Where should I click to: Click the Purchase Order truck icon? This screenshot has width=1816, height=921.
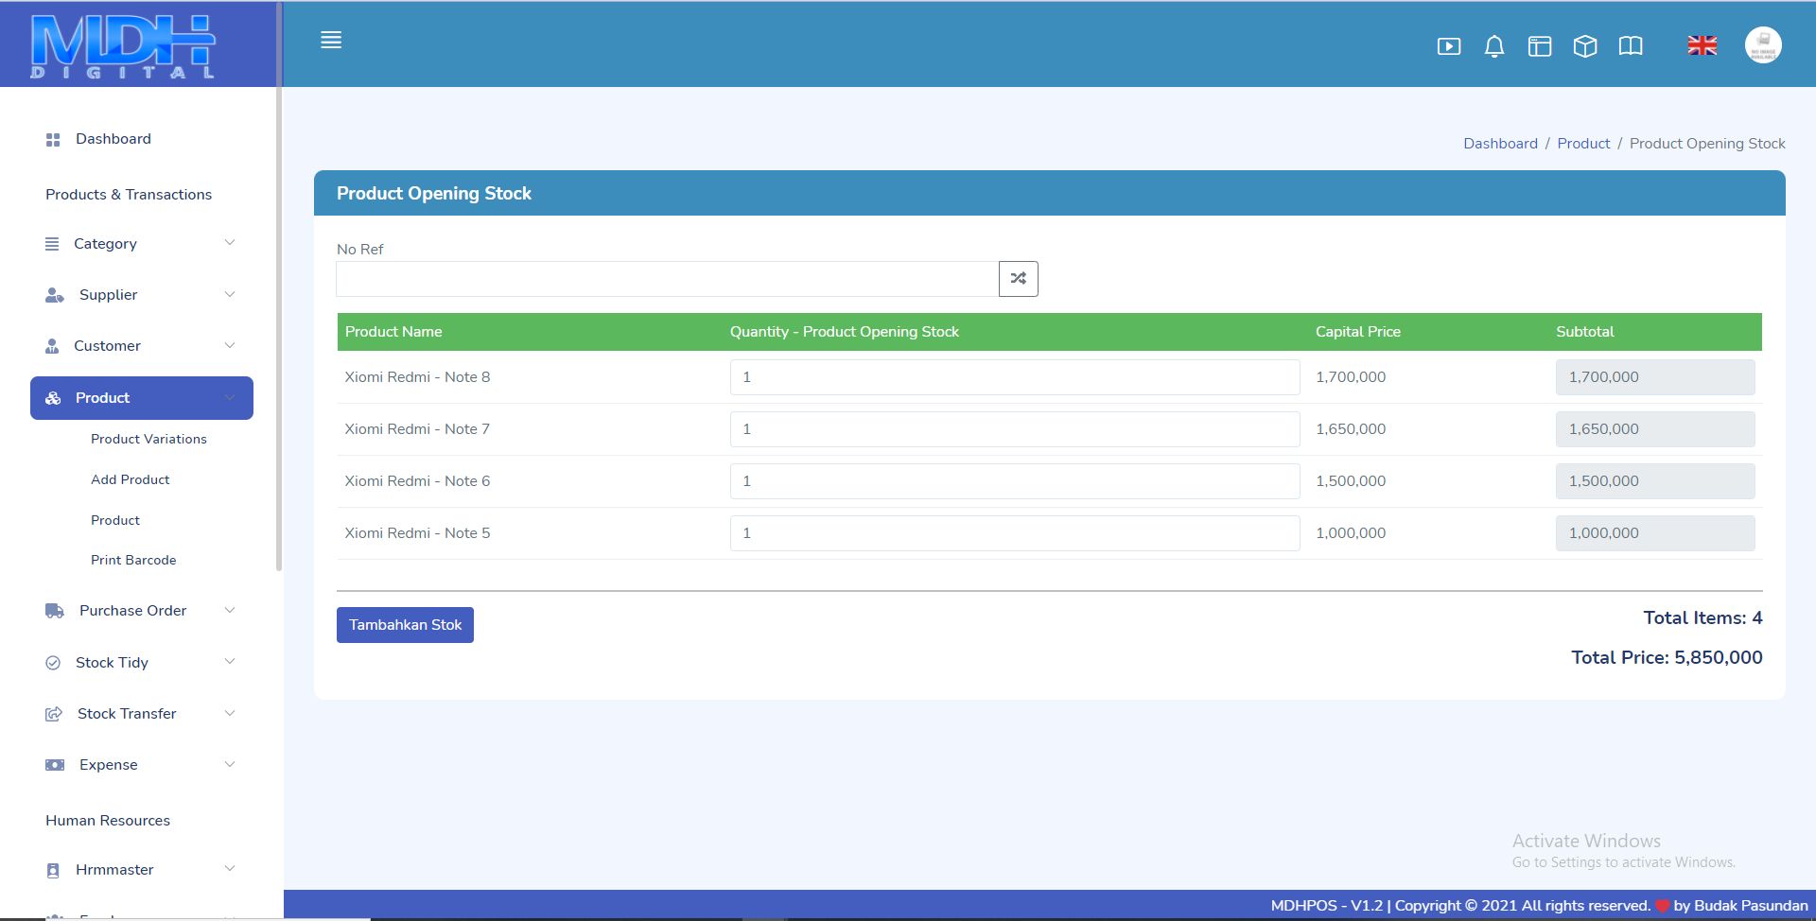[55, 611]
